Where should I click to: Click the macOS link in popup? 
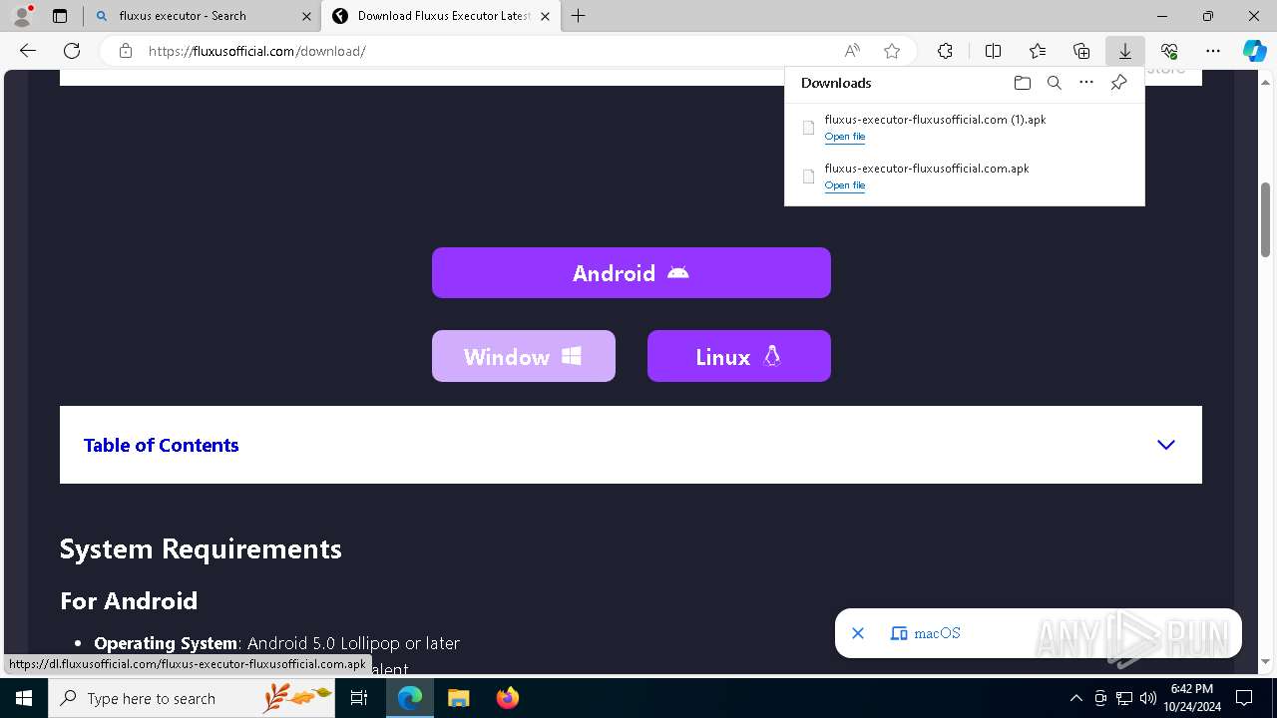coord(937,633)
